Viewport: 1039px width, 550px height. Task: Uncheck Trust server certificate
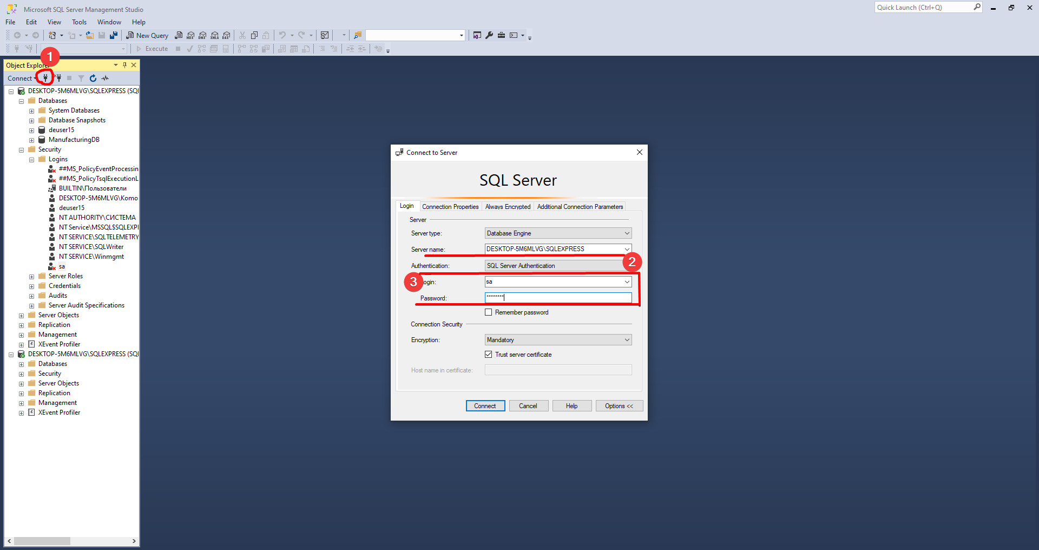489,355
